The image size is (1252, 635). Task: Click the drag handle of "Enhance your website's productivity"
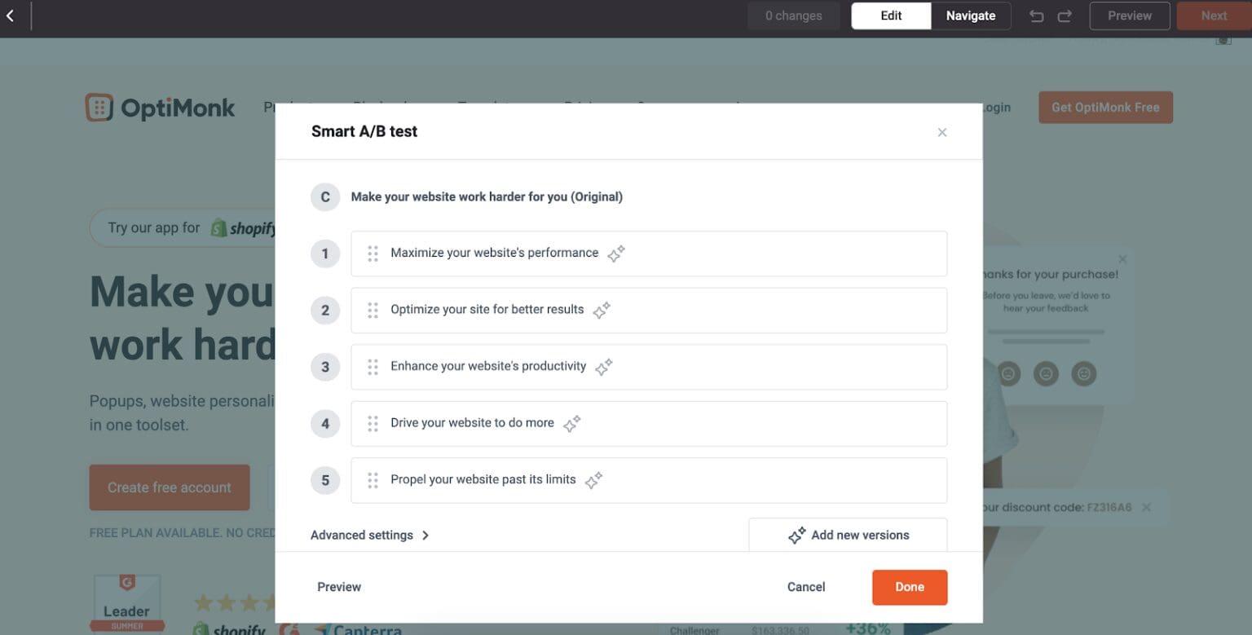tap(373, 367)
